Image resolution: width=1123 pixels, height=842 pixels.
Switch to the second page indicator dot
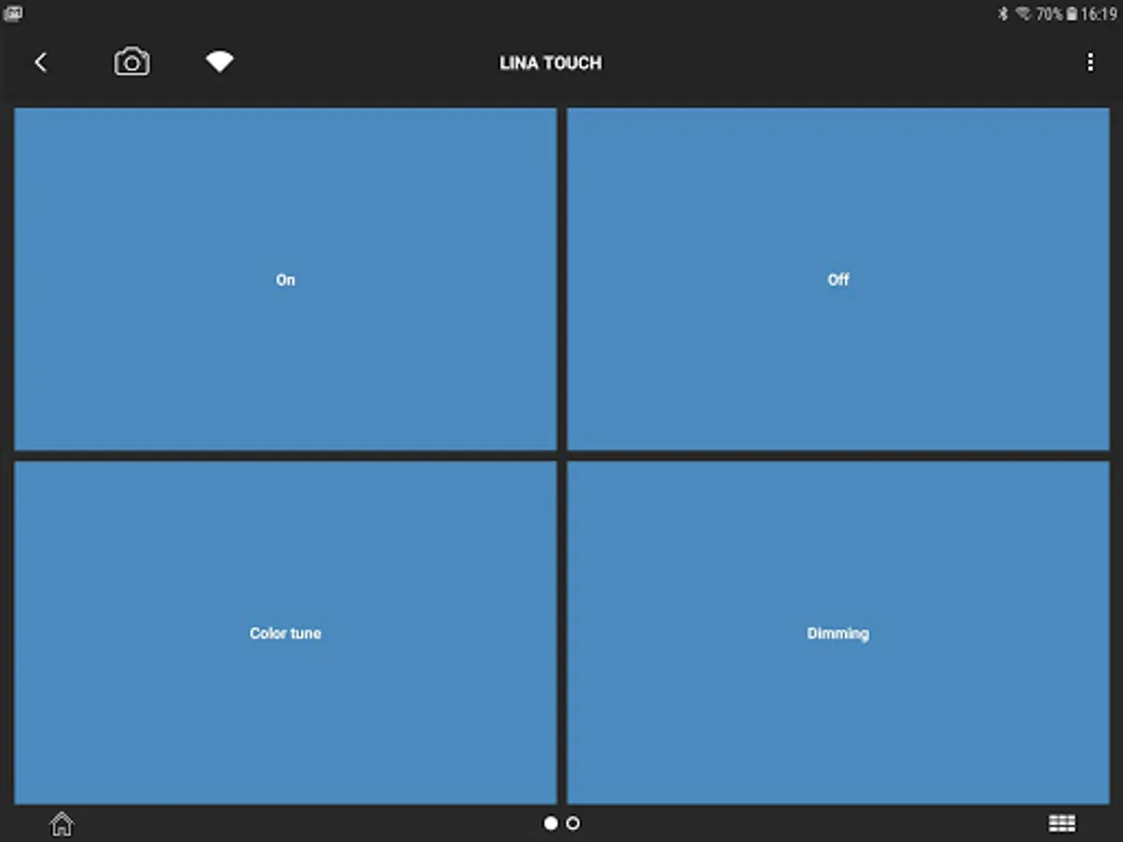[x=573, y=823]
